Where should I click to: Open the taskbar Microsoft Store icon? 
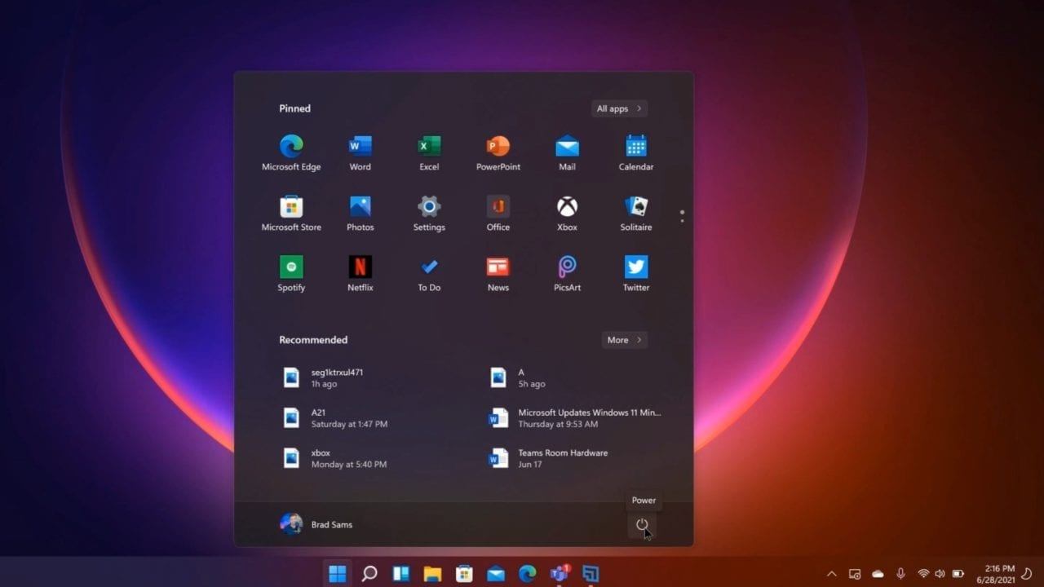point(464,574)
